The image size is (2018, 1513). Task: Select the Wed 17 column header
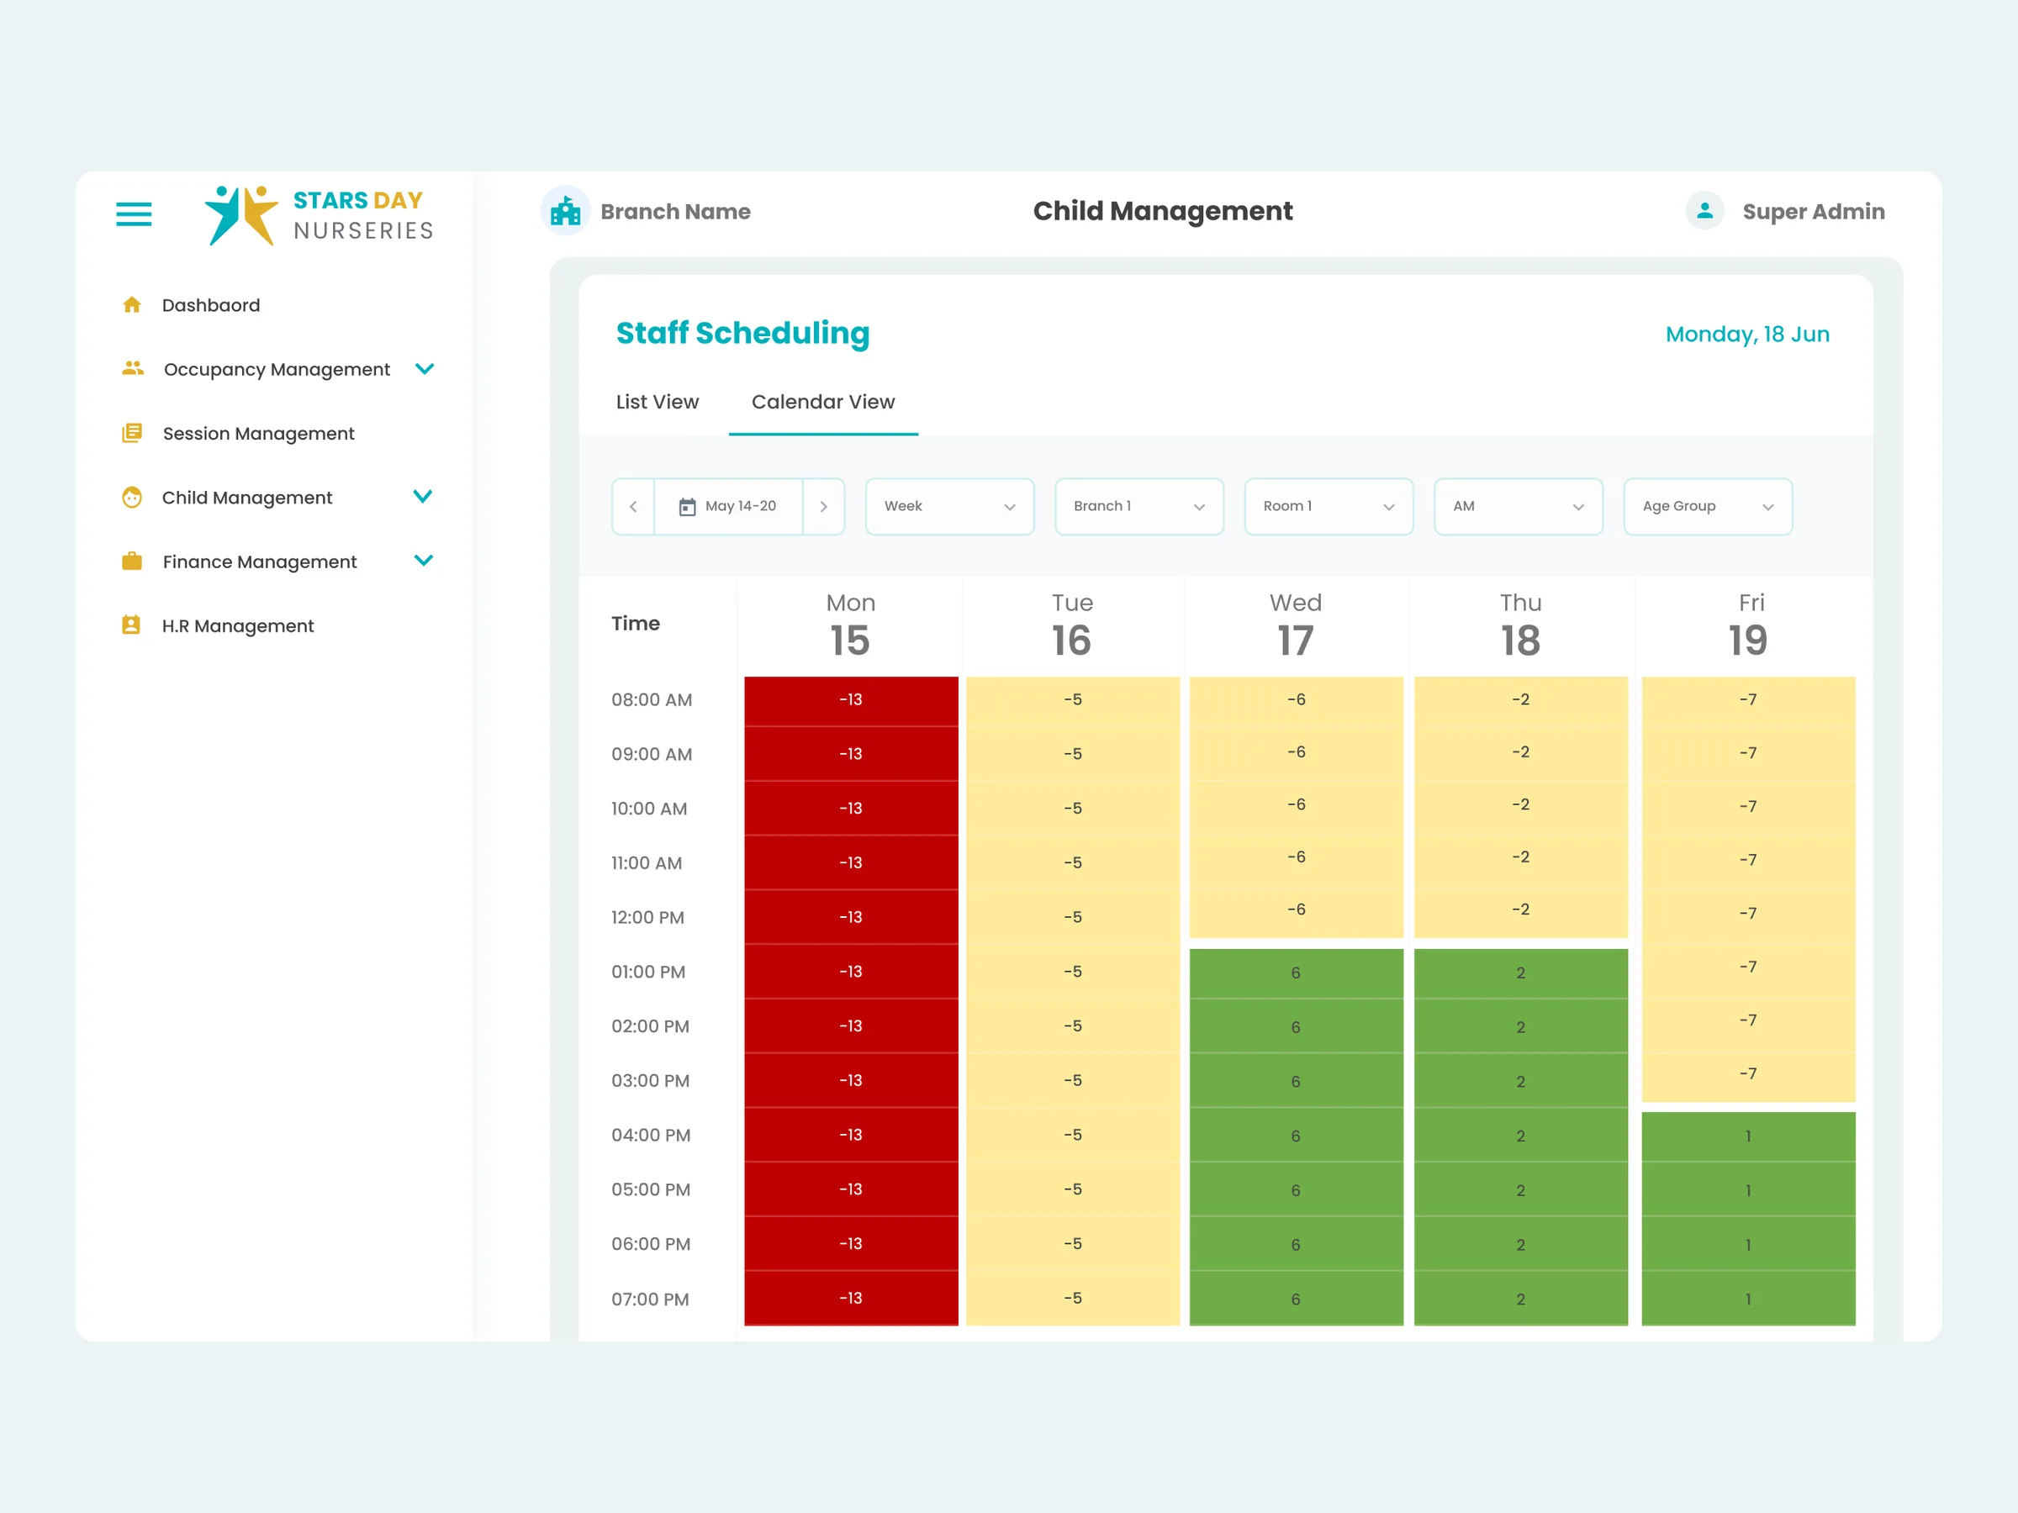1297,625
